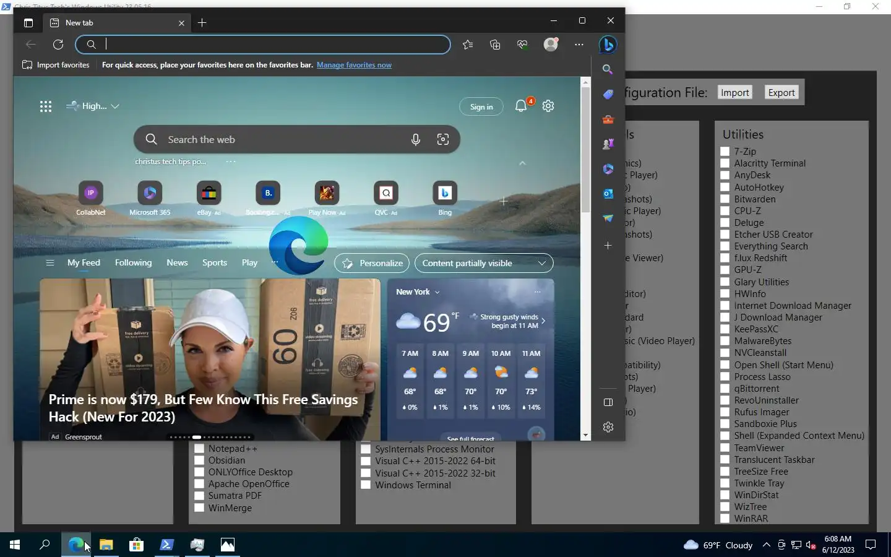Viewport: 891px width, 557px height.
Task: Open sidebar Games icon
Action: point(608,144)
